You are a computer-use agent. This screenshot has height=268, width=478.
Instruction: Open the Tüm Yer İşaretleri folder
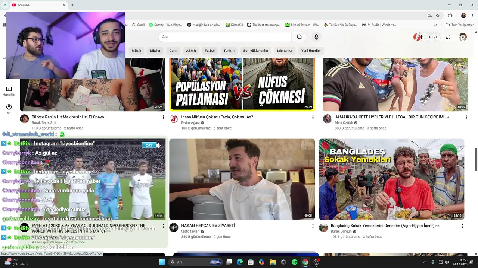tap(460, 25)
